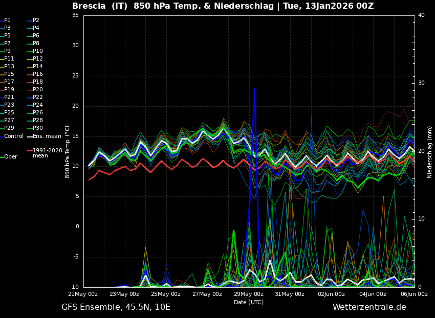Viewport: 435px width, 318px height.
Task: Click legend entry P3
Action: (x=7, y=28)
